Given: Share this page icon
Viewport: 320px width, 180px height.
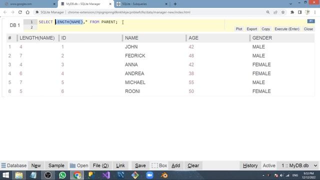Looking at the screenshot, I should pyautogui.click(x=275, y=12).
